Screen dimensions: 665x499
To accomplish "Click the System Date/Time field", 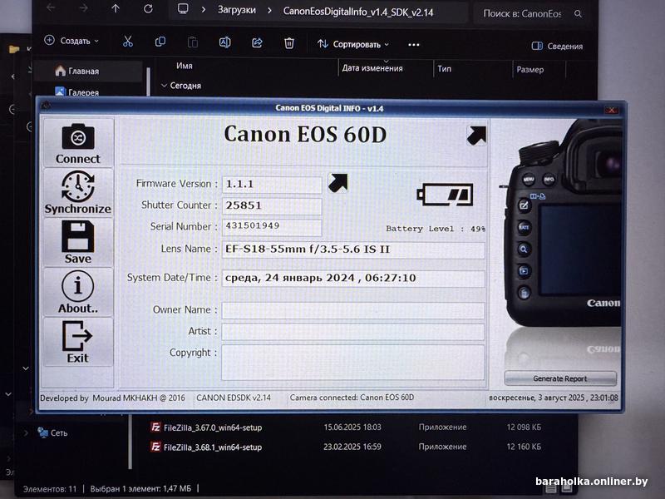I will 353,279.
